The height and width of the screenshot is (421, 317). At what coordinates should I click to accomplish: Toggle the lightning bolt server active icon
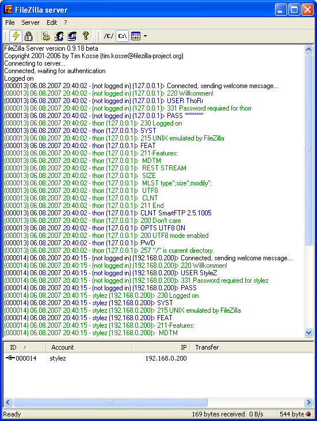point(16,36)
